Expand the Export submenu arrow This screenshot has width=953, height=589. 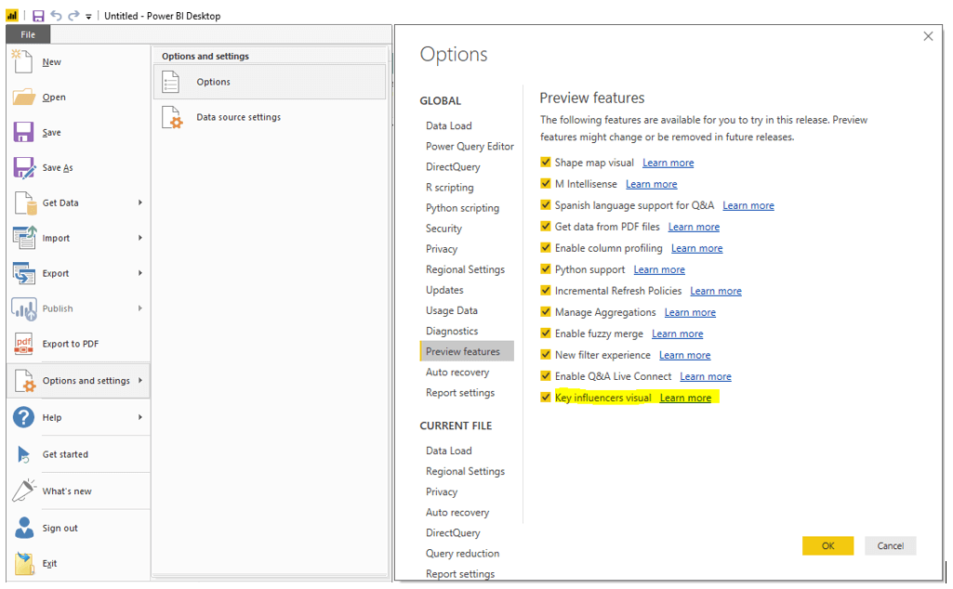click(x=140, y=273)
